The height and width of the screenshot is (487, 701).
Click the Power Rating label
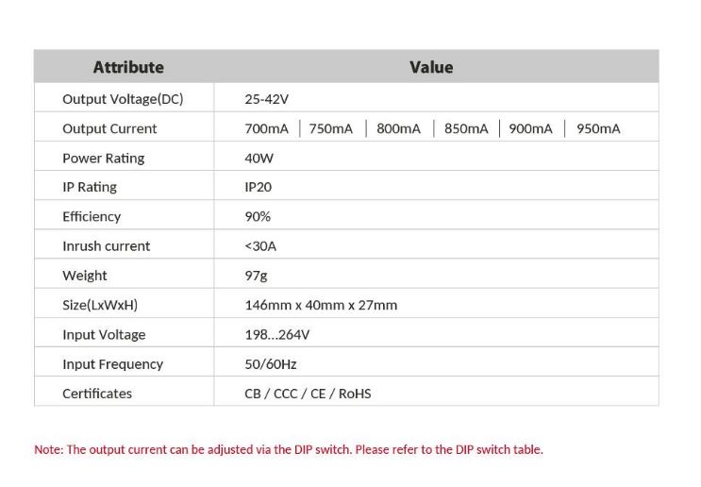(104, 158)
